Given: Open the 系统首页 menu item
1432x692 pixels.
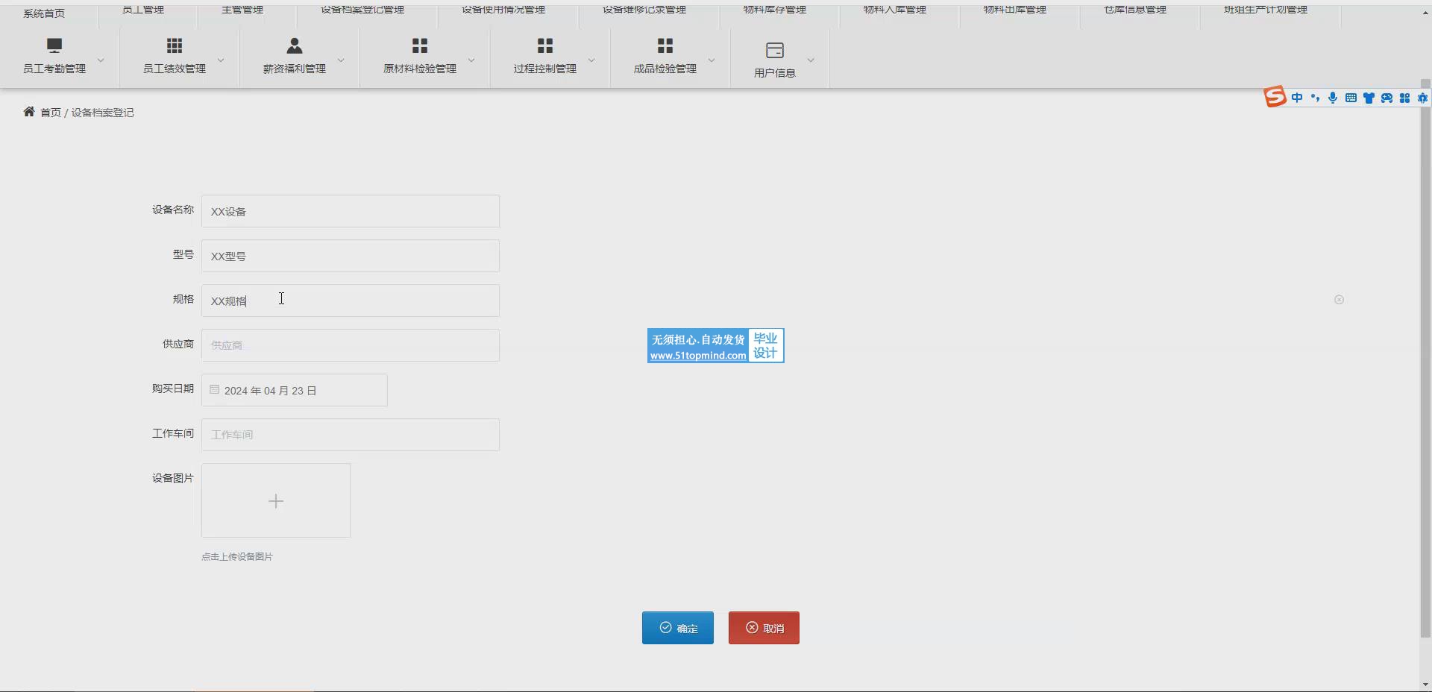Looking at the screenshot, I should (44, 13).
